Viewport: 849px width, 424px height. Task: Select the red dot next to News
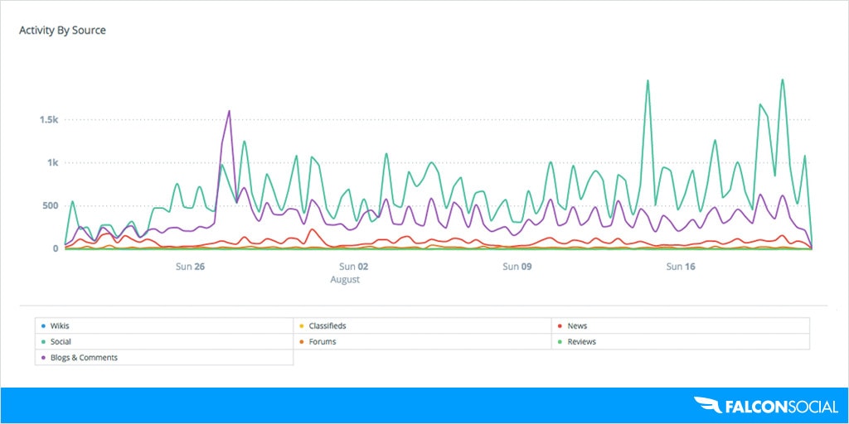[x=561, y=326]
